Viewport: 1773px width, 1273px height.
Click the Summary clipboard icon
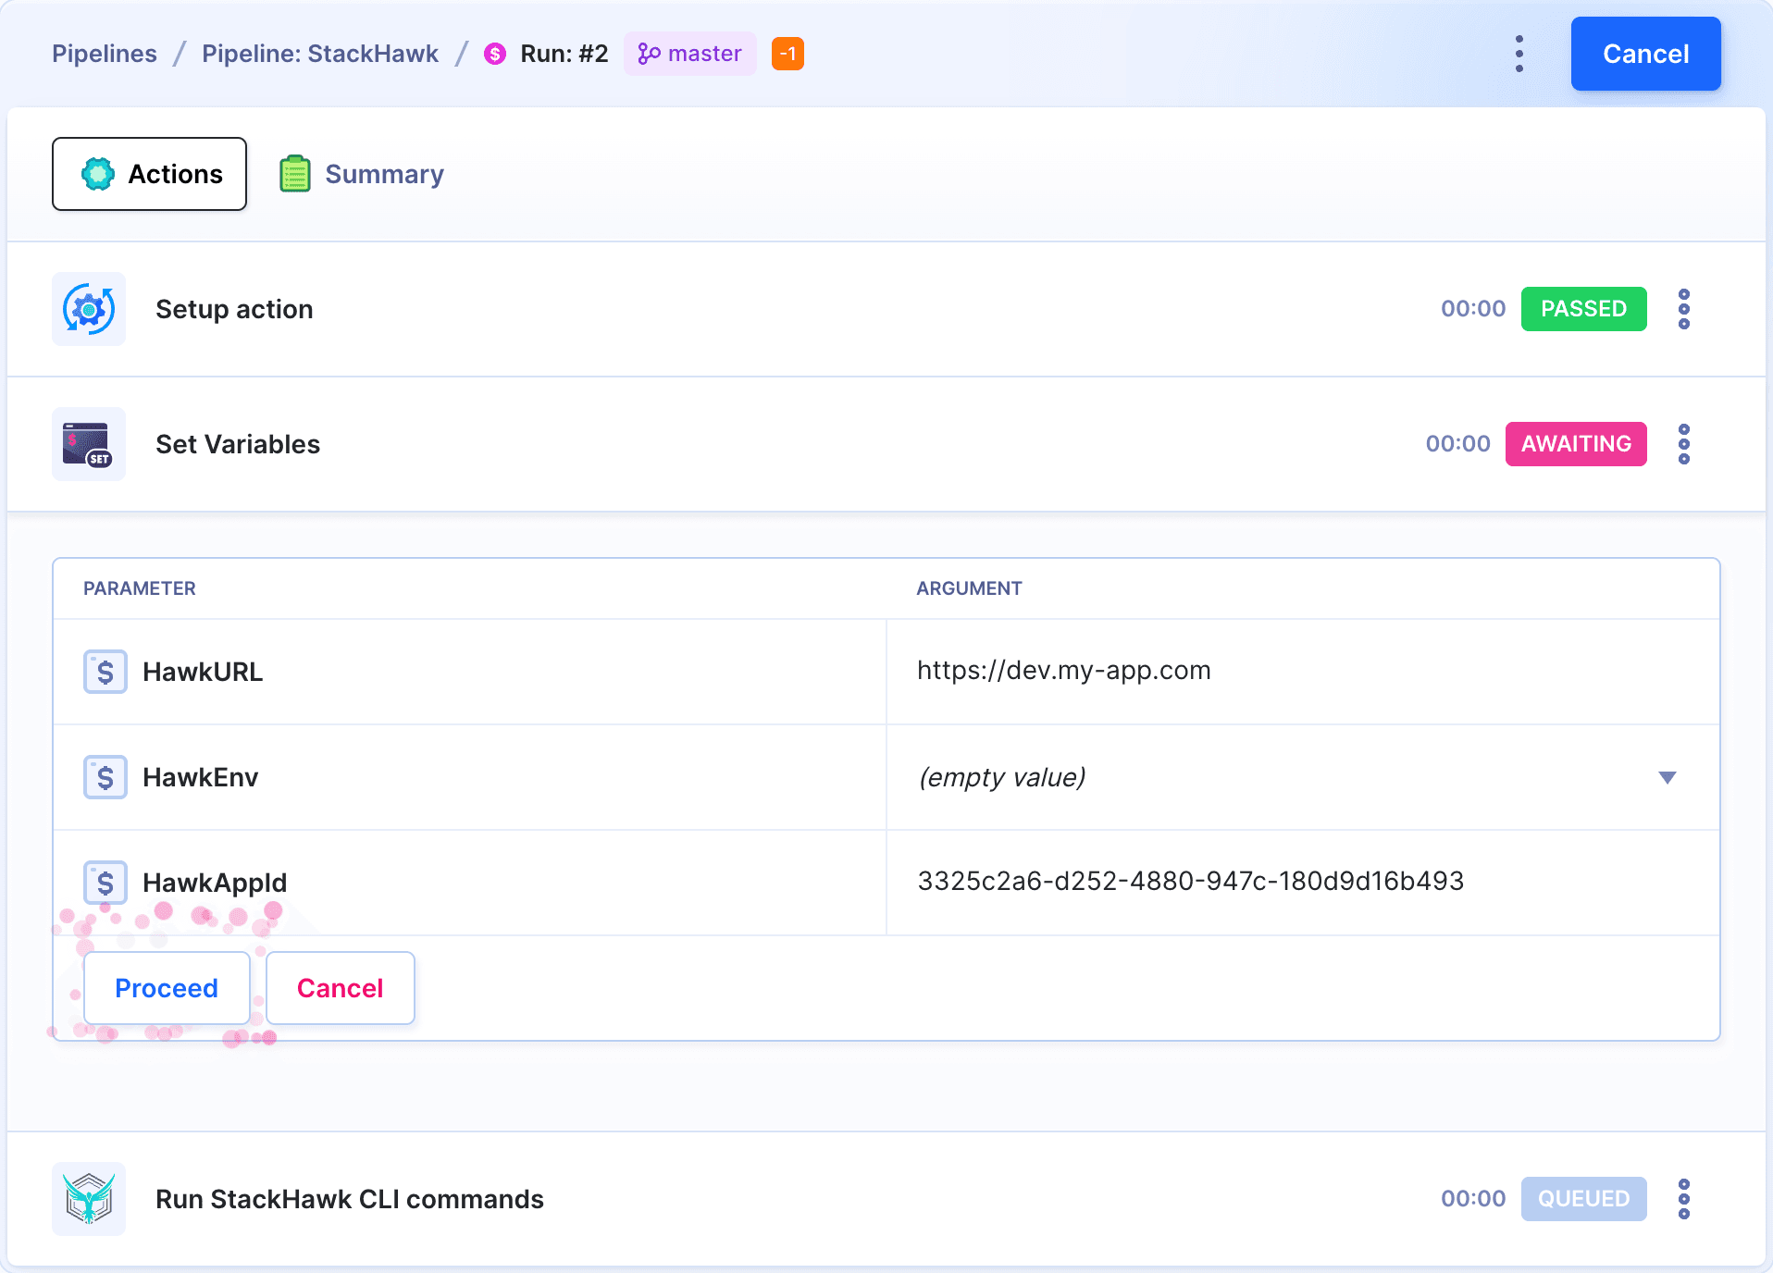[x=295, y=174]
